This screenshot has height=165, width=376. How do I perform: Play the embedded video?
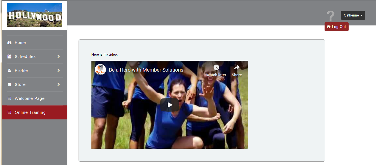tap(170, 105)
